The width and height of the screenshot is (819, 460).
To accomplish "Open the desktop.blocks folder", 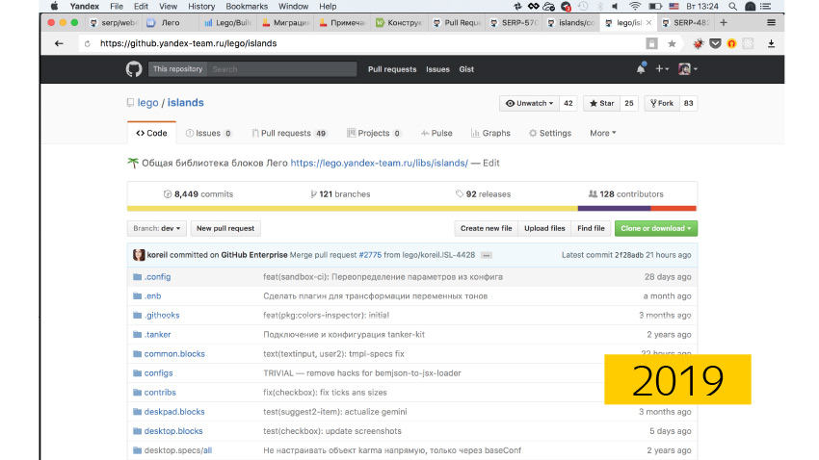I will tap(173, 431).
